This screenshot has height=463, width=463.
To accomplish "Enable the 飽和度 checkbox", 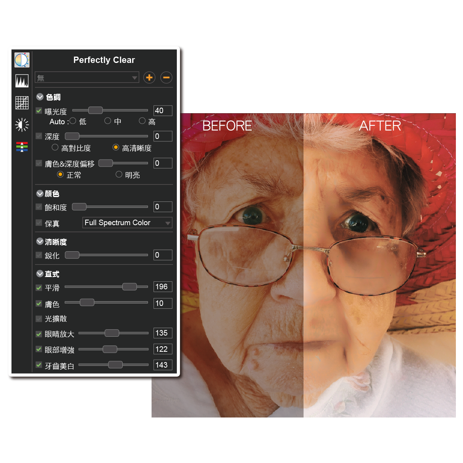I will click(x=39, y=207).
